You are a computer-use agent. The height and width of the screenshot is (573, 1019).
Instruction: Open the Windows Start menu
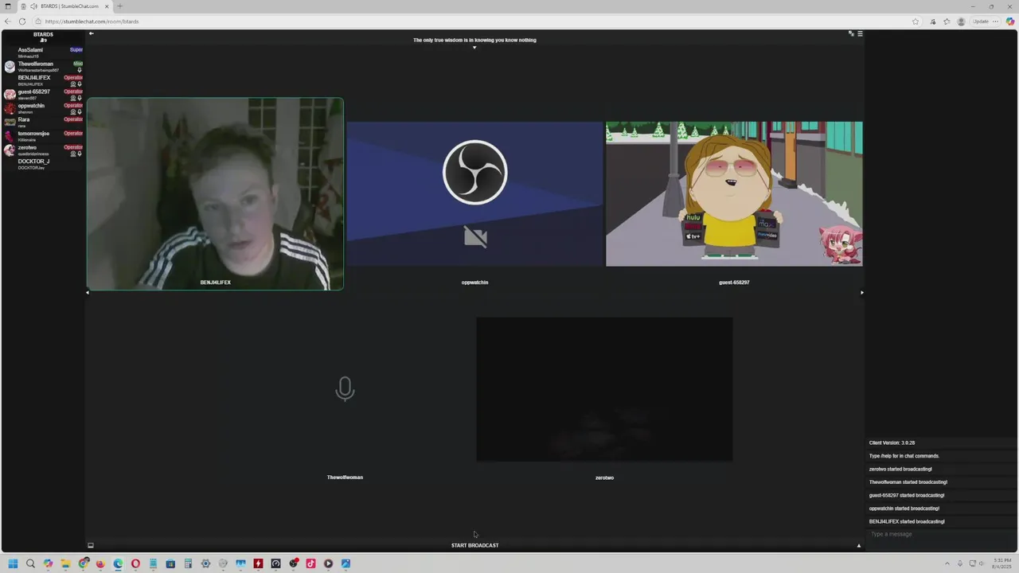click(13, 563)
